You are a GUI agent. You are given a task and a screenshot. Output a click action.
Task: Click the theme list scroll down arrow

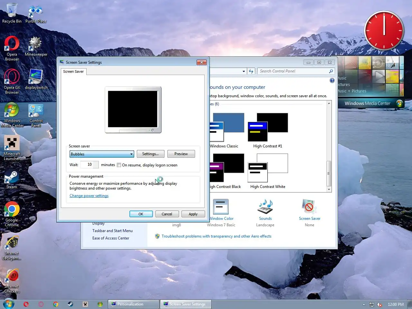click(x=329, y=189)
